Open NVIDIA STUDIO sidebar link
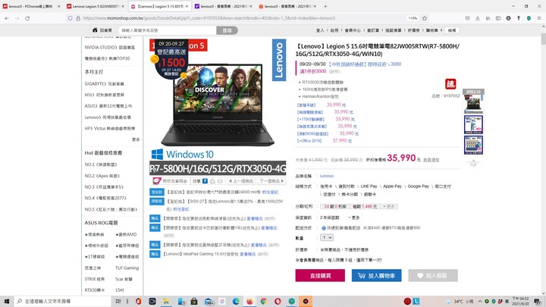 110,47
